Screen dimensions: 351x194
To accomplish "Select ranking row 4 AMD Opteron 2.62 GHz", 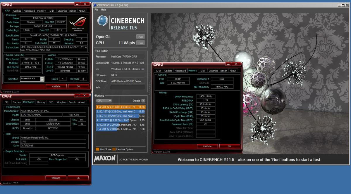I will (x=121, y=120).
